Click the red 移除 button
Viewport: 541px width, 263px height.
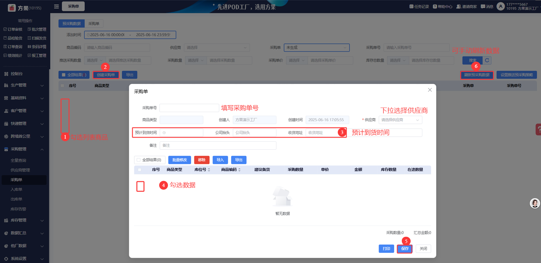(202, 160)
